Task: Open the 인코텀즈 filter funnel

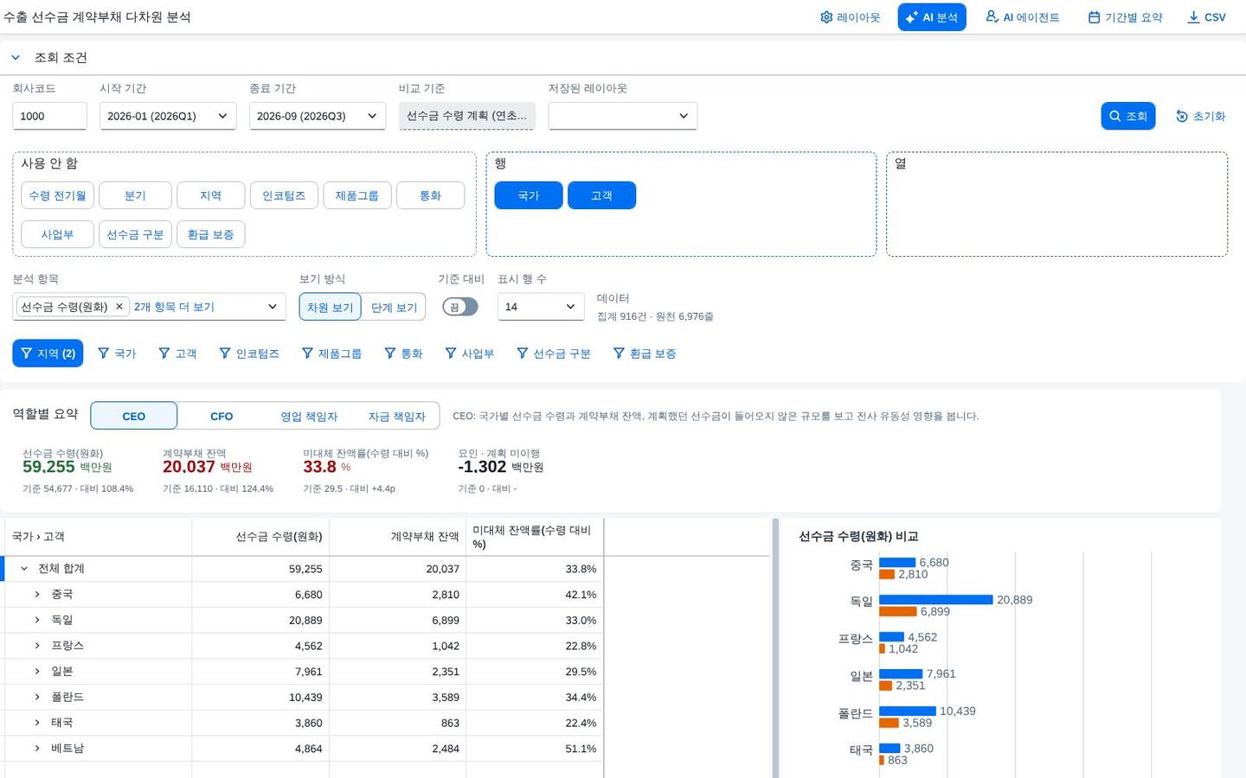Action: point(249,354)
